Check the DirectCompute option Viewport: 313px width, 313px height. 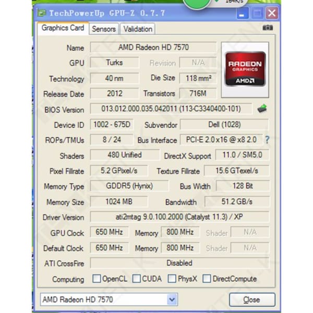[x=207, y=279]
